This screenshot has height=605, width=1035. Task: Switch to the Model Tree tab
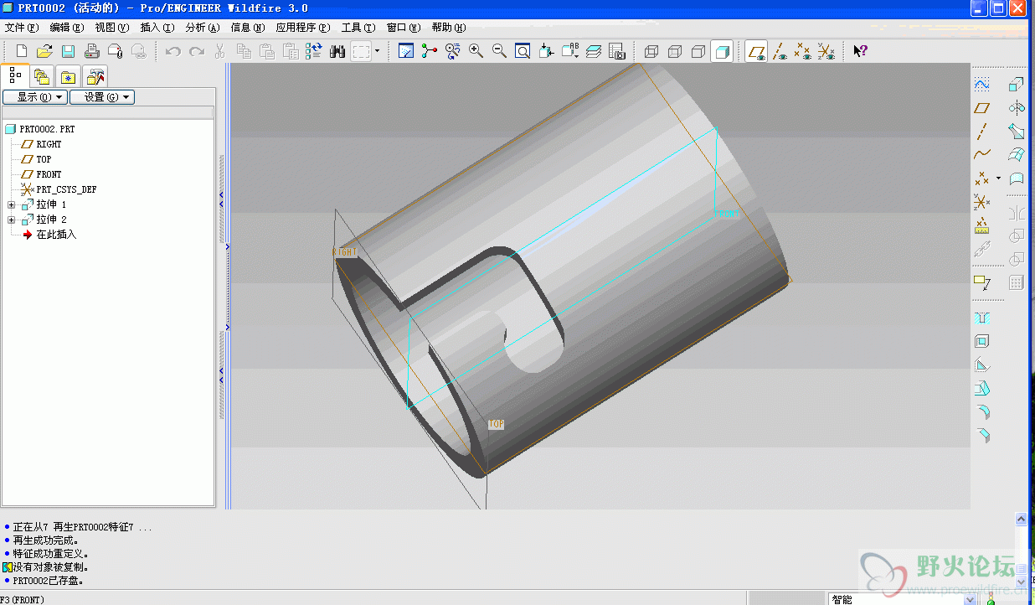(x=15, y=75)
